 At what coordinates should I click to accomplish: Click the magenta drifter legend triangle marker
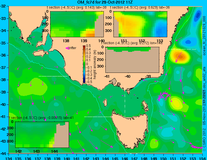click(x=67, y=48)
